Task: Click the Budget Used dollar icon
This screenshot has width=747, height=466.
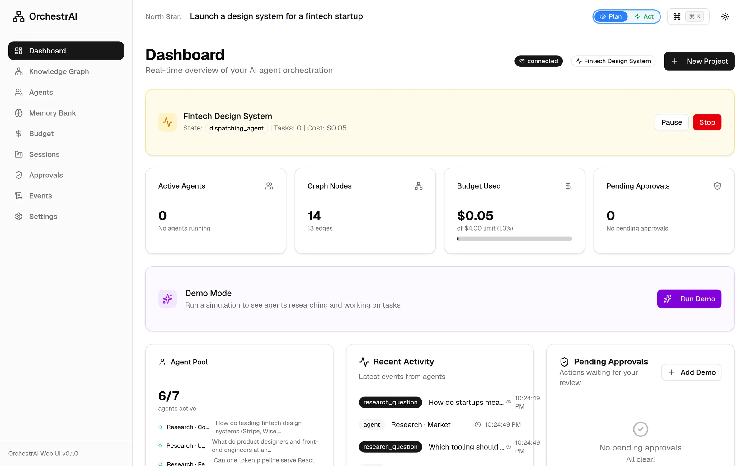Action: (x=568, y=186)
